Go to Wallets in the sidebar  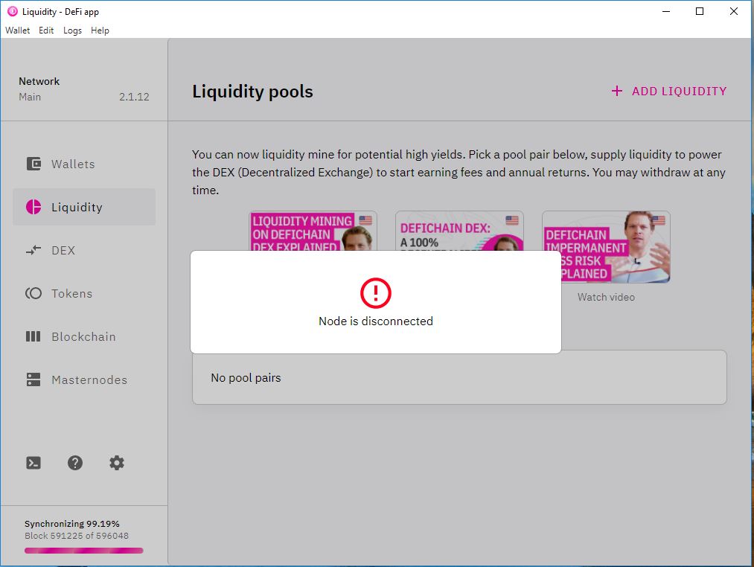[x=73, y=164]
